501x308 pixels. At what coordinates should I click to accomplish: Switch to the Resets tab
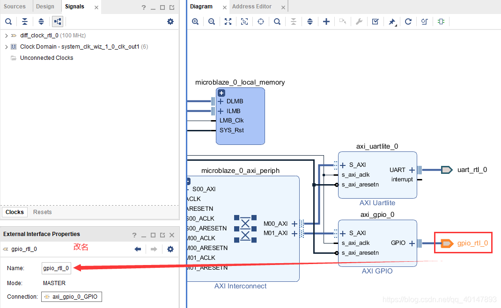point(42,212)
